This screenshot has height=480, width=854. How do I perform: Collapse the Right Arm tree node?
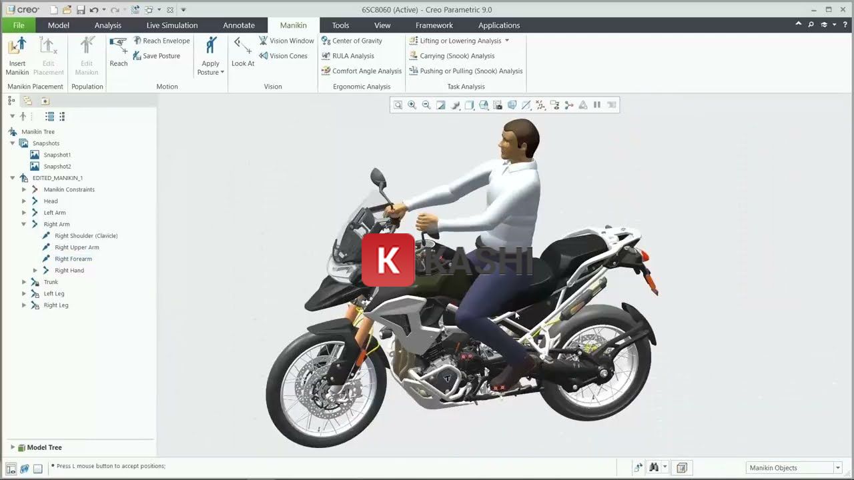24,224
